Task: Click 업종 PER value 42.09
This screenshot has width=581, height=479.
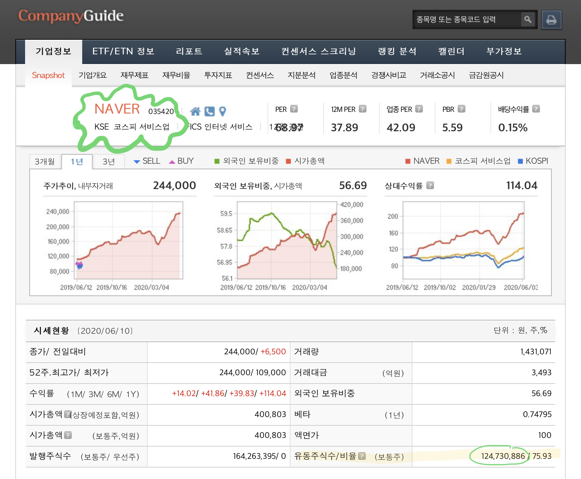Action: click(401, 128)
